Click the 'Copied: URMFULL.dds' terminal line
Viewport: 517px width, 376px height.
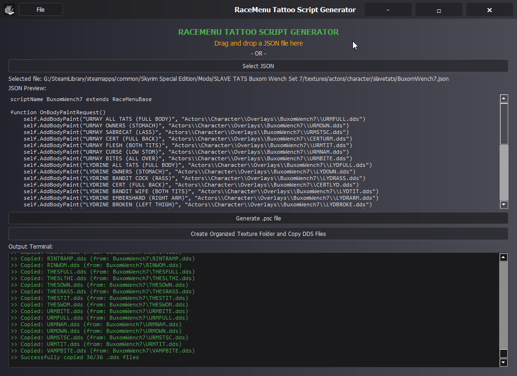click(x=100, y=318)
